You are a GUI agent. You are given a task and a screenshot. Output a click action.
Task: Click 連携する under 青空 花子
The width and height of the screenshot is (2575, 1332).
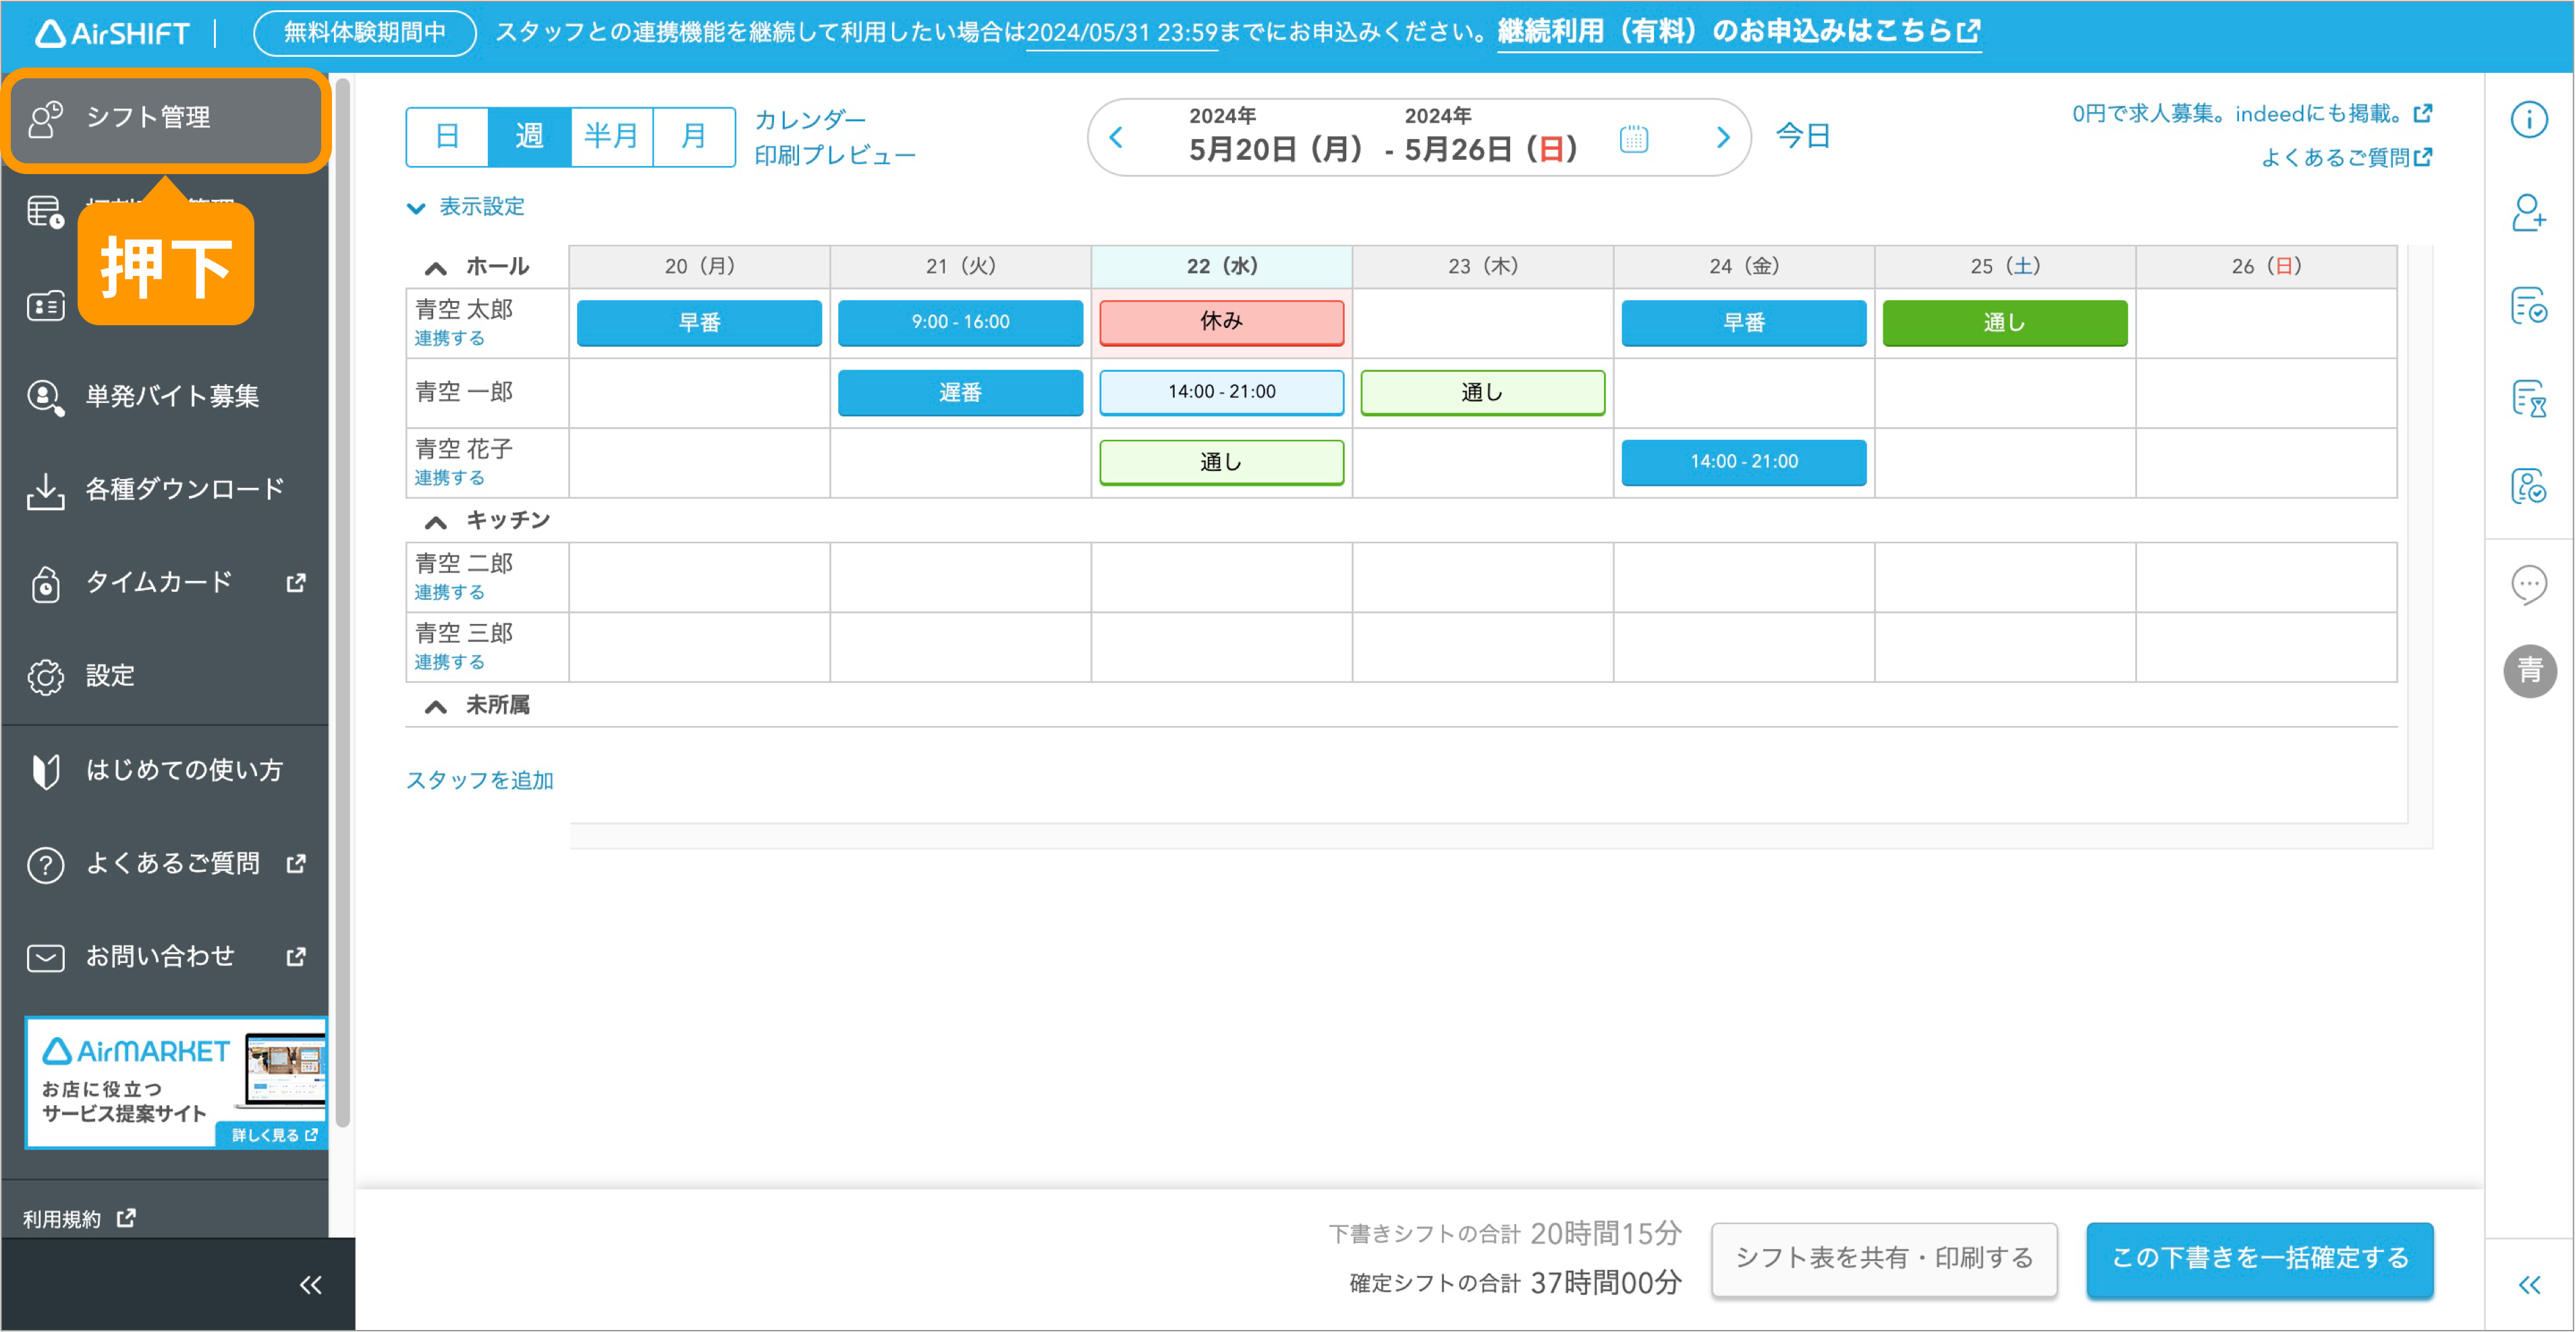[x=449, y=478]
